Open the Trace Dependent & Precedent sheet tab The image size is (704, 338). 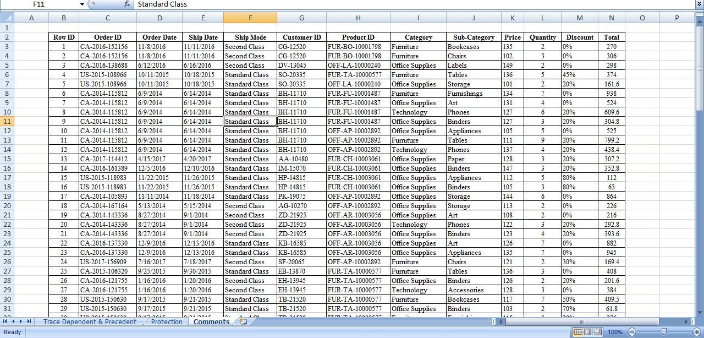click(90, 321)
